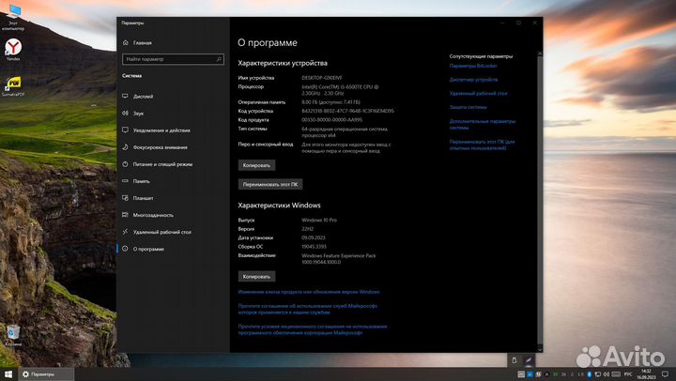This screenshot has width=676, height=381.
Task: Click the Найти параметр search field
Action: (x=173, y=59)
